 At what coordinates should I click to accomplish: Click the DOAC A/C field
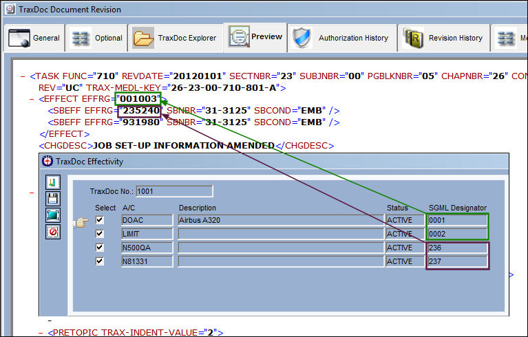(147, 220)
